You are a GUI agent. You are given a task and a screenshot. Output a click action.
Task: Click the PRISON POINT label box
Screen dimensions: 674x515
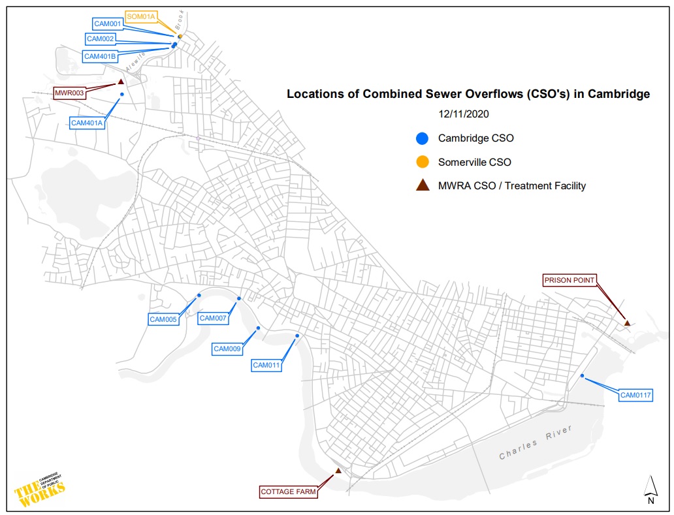[x=570, y=280]
